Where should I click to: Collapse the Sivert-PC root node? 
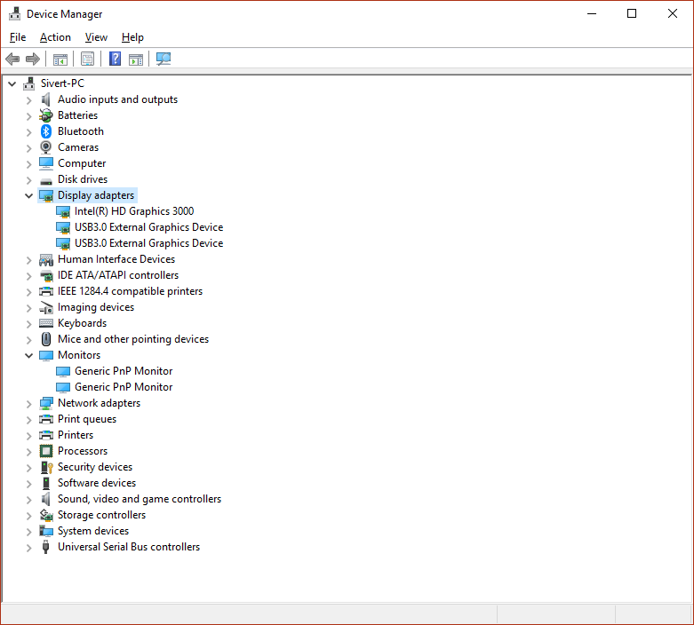(x=12, y=83)
